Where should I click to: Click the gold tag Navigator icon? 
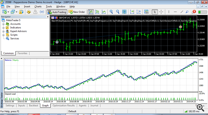29,12
